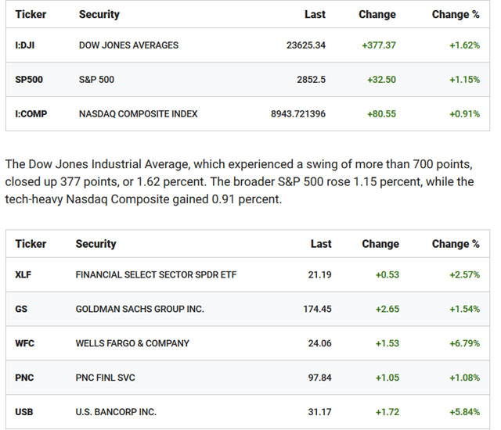This screenshot has height=430, width=501.
Task: Click the XLF ticker symbol
Action: (x=24, y=275)
